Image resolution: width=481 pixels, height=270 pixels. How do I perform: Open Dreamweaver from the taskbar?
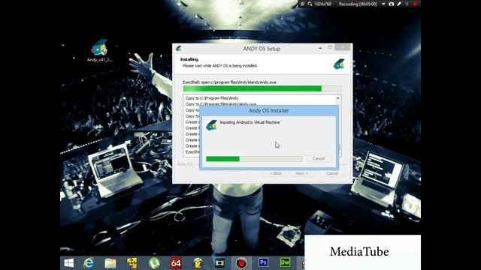pos(285,262)
